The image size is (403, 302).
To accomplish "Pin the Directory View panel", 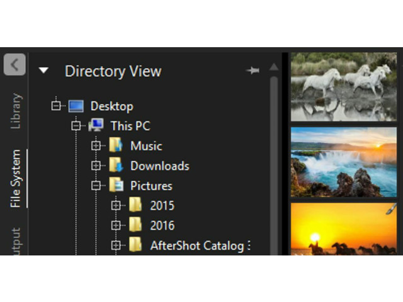I will pyautogui.click(x=253, y=70).
